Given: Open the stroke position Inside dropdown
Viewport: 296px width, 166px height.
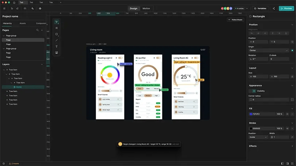Looking at the screenshot, I should (x=258, y=137).
